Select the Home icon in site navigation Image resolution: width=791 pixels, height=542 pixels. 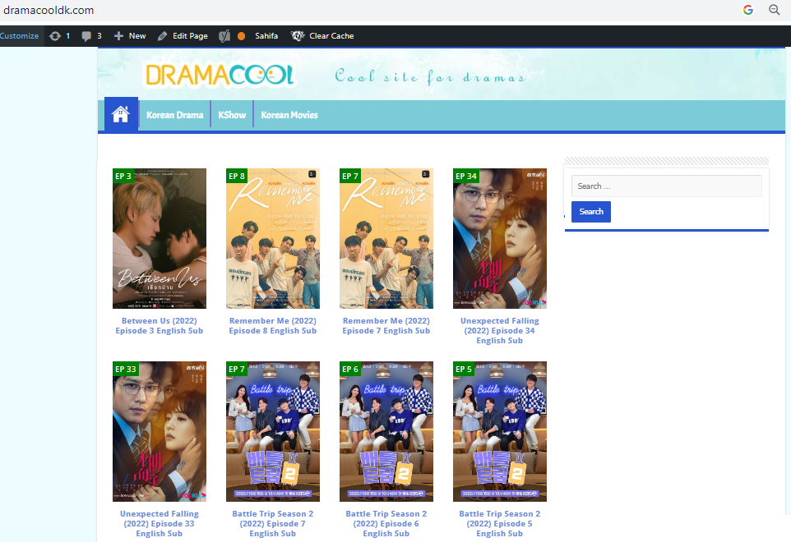pyautogui.click(x=120, y=114)
